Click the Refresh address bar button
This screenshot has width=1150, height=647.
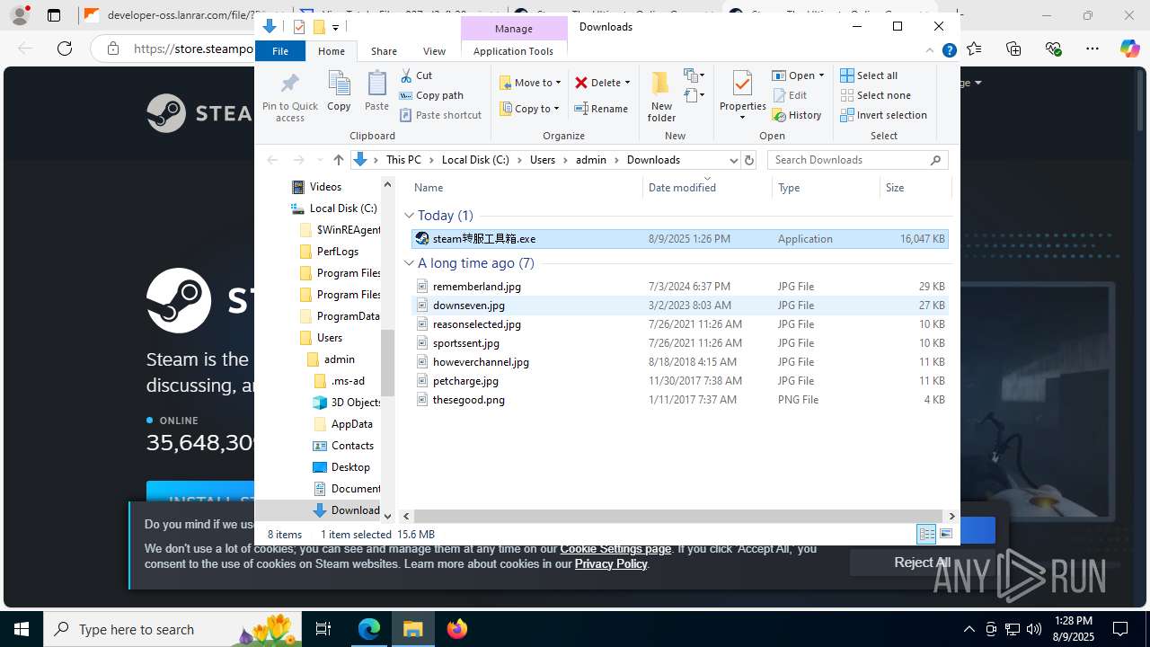[749, 160]
